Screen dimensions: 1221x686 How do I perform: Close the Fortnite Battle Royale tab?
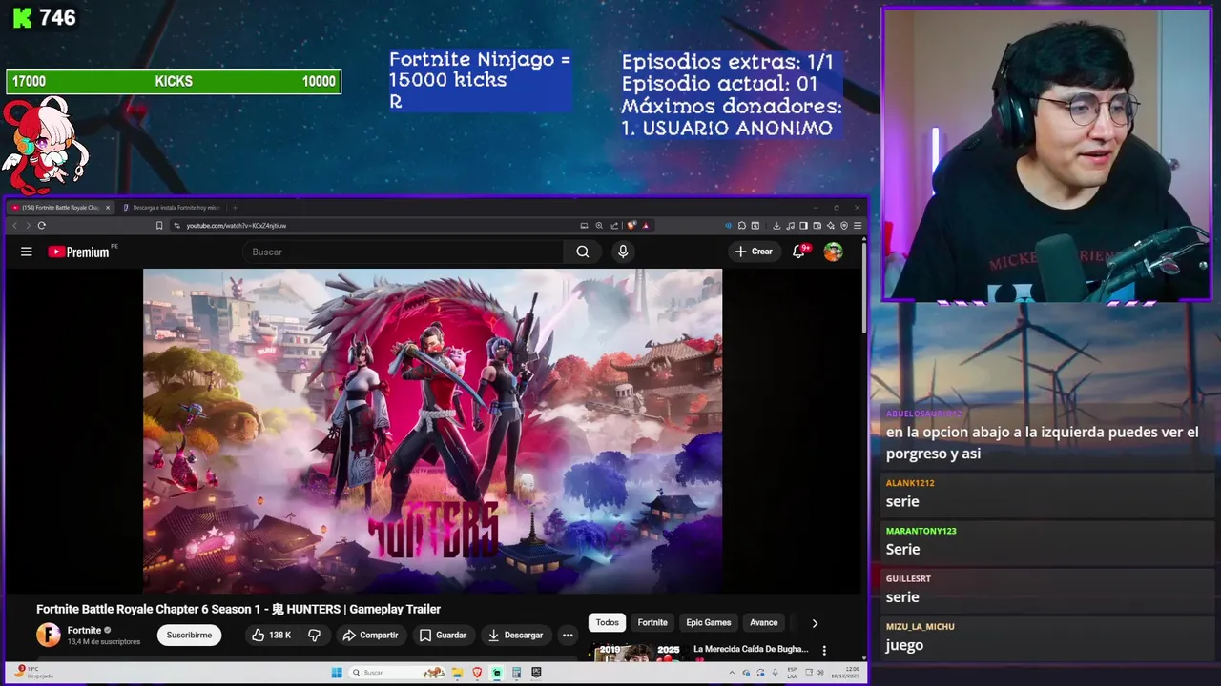pyautogui.click(x=108, y=207)
